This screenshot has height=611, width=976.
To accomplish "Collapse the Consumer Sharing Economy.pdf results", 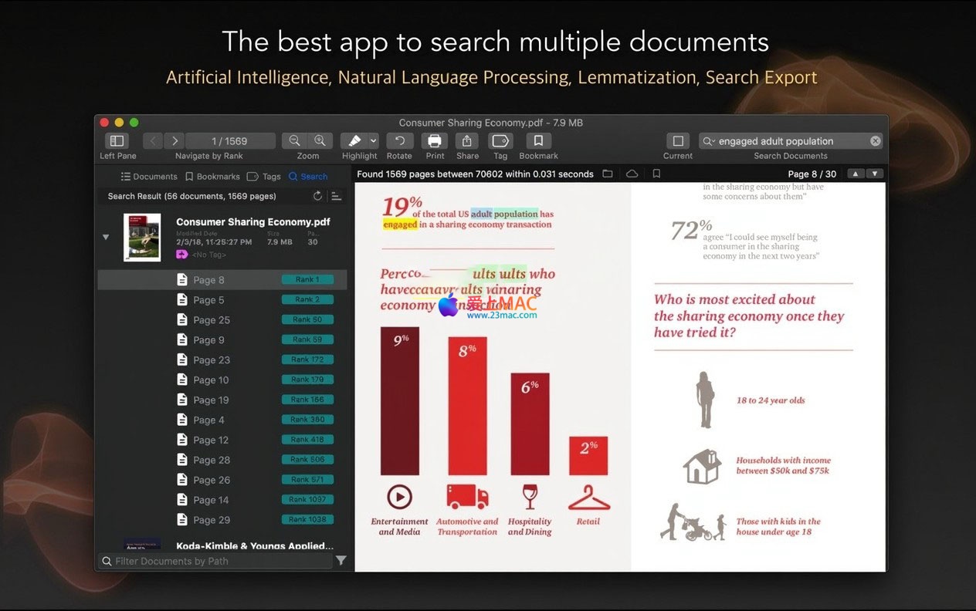I will coord(106,237).
